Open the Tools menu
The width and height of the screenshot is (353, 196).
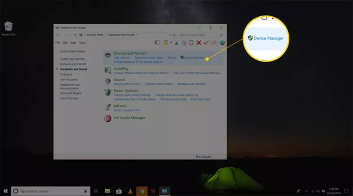coord(83,43)
